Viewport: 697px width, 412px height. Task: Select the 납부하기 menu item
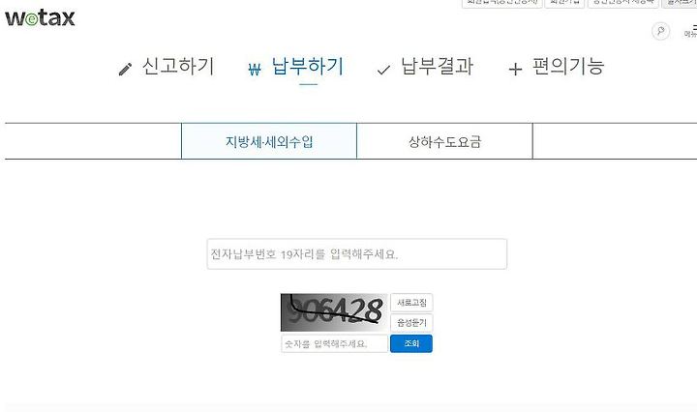coord(308,67)
